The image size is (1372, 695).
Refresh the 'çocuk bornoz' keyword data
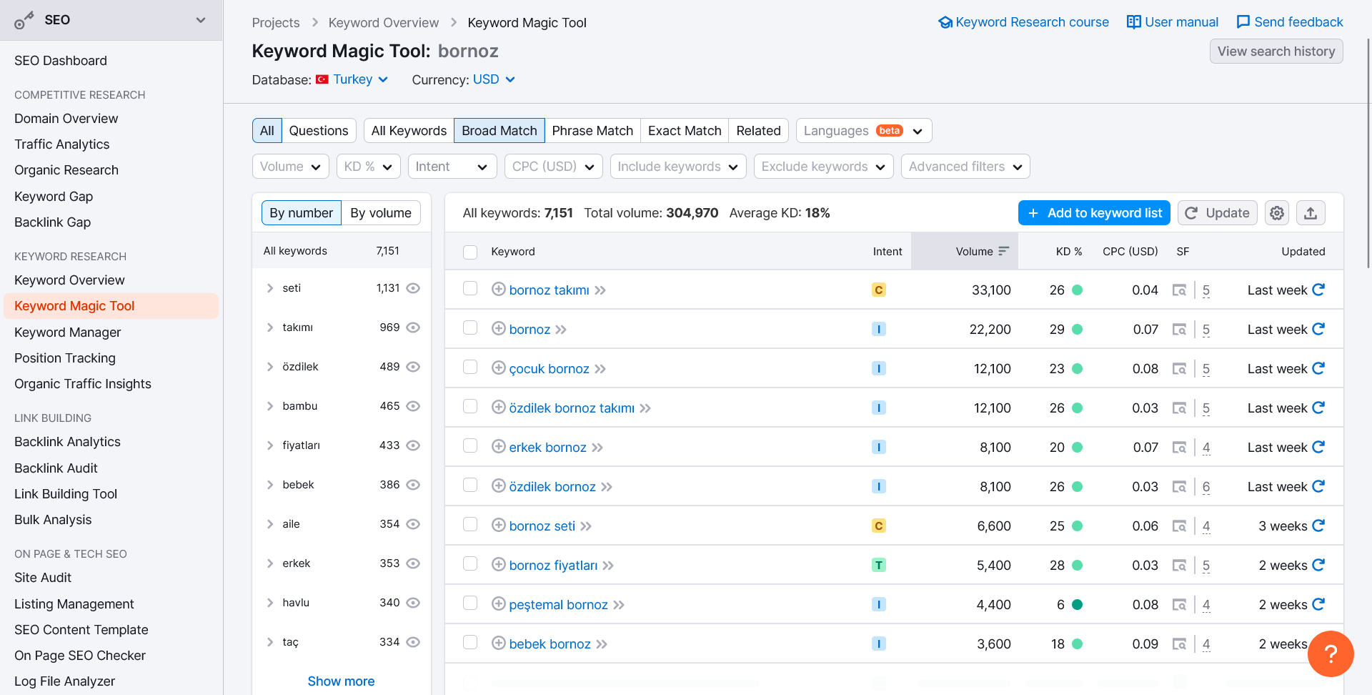pyautogui.click(x=1318, y=368)
